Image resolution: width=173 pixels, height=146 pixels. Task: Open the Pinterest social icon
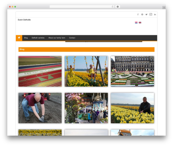(142, 14)
